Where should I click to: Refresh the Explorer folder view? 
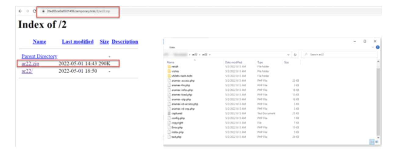295,55
